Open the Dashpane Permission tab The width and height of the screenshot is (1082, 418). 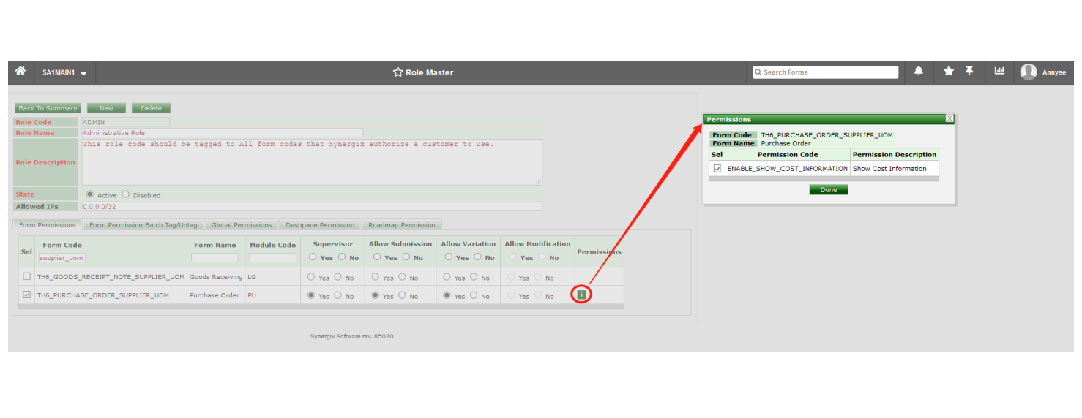coord(320,225)
